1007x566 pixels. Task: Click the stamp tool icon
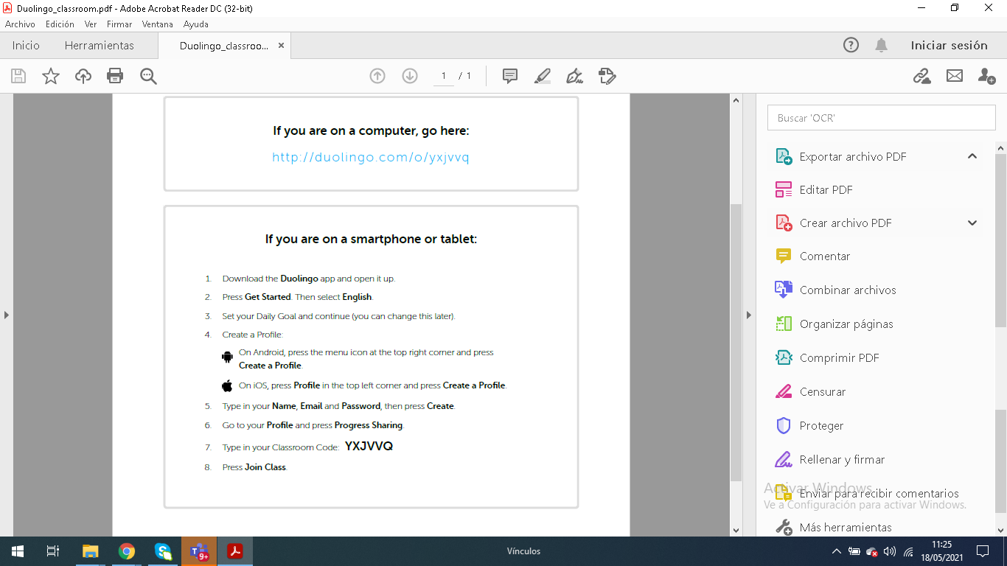[607, 76]
